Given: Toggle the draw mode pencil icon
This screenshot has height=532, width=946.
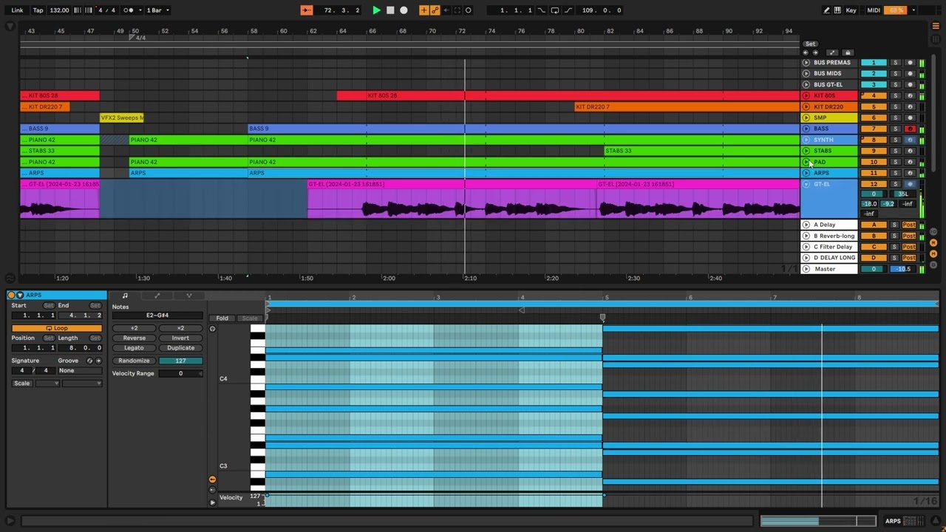Looking at the screenshot, I should 826,10.
